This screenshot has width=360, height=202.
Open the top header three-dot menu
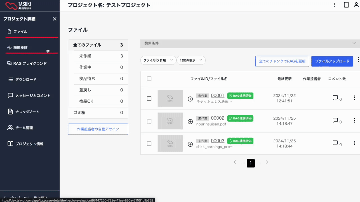(x=334, y=5)
